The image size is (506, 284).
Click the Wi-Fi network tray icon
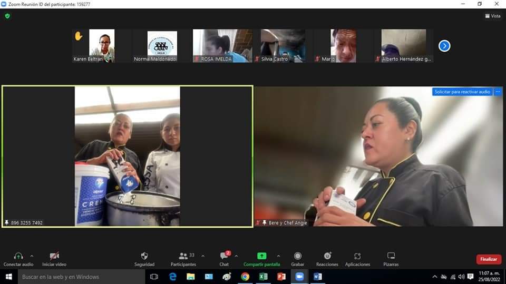(453, 277)
